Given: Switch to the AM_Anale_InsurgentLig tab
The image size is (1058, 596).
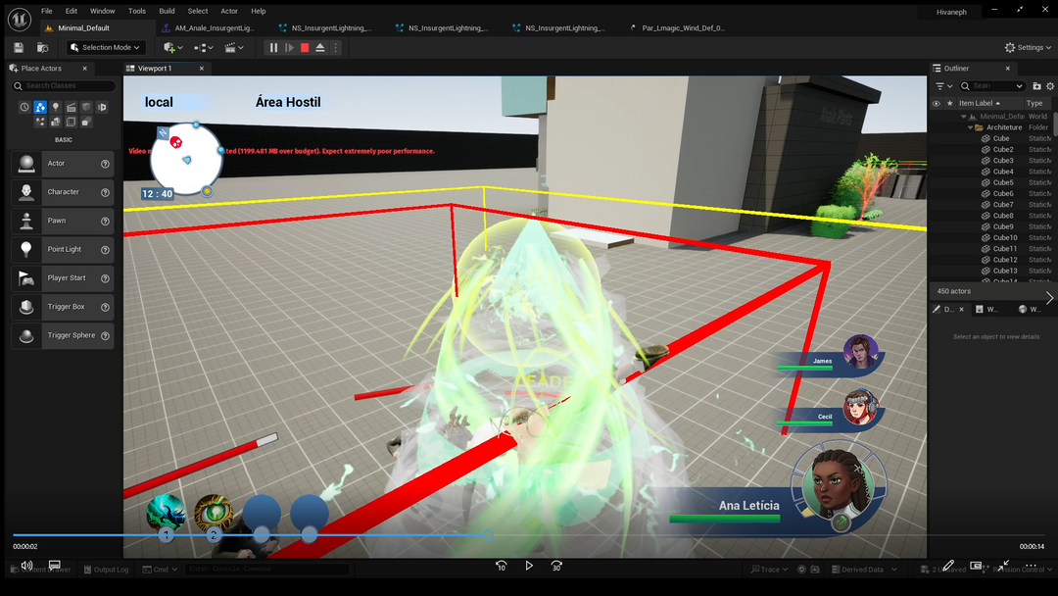Looking at the screenshot, I should click(214, 28).
